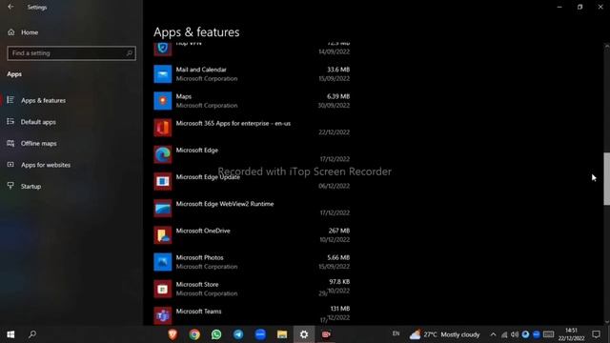The image size is (610, 343).
Task: Select Microsoft 365 Apps for enterprise entry
Action: coord(234,123)
